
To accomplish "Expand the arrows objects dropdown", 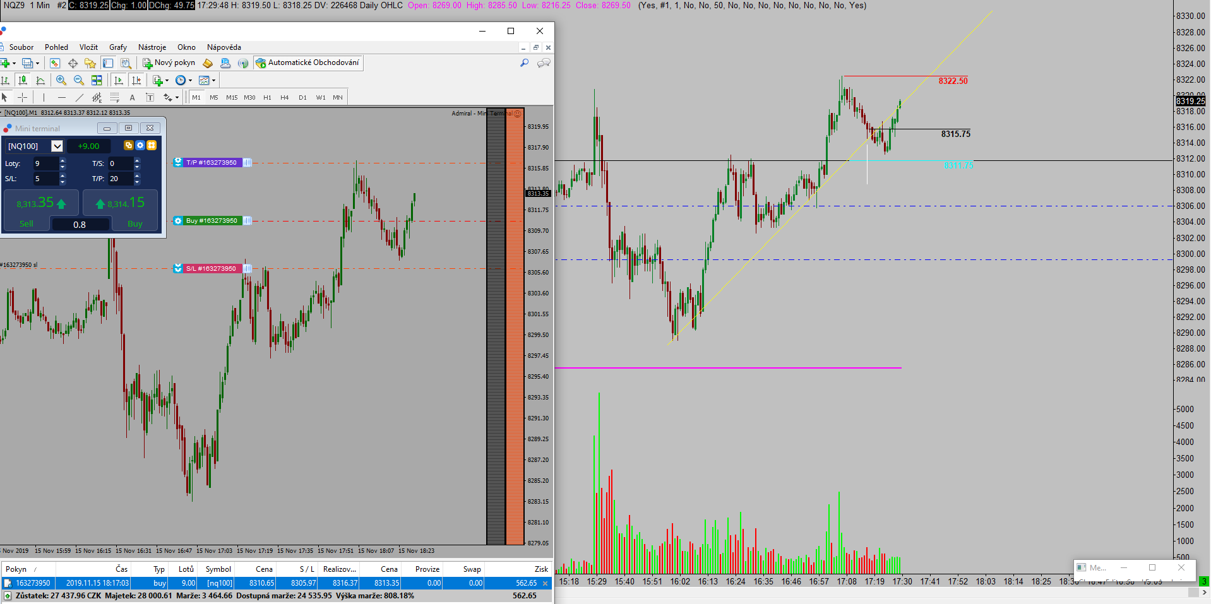I will click(177, 97).
